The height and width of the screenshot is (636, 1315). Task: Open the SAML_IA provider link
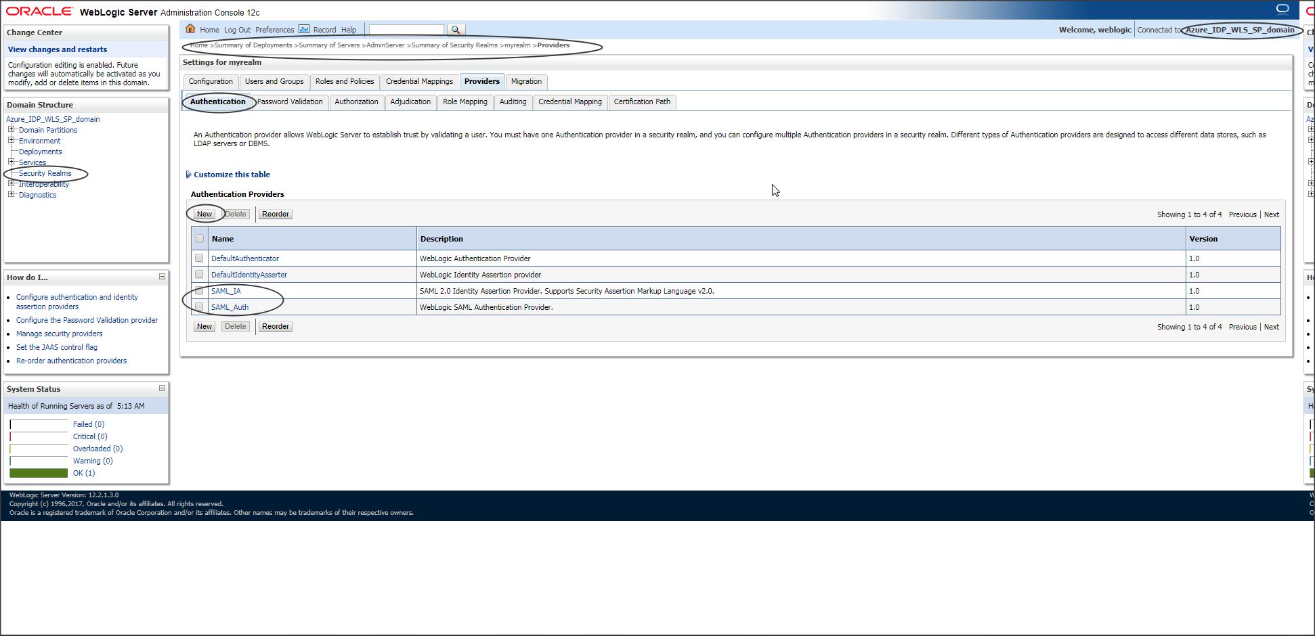point(226,291)
